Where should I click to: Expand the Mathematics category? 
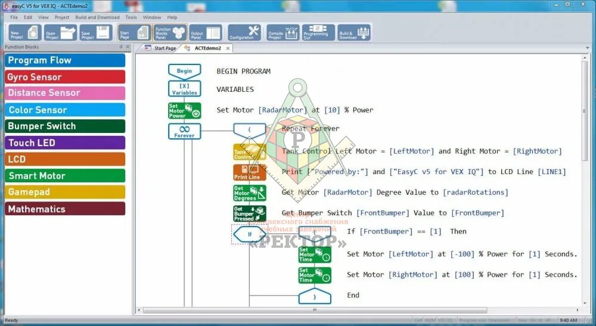(x=65, y=209)
